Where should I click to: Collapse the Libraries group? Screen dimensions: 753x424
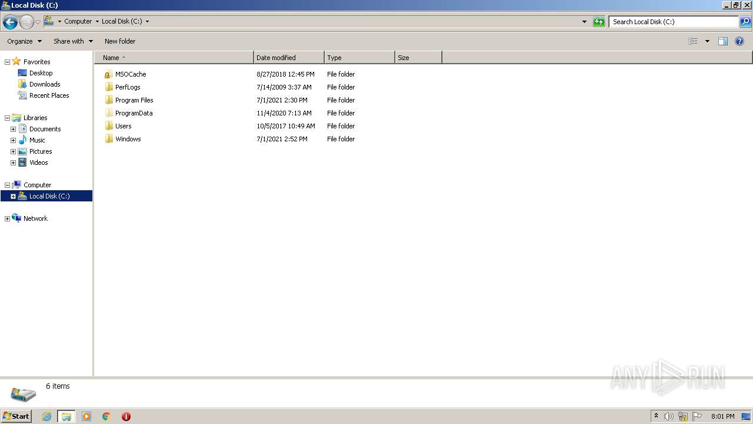pyautogui.click(x=7, y=118)
